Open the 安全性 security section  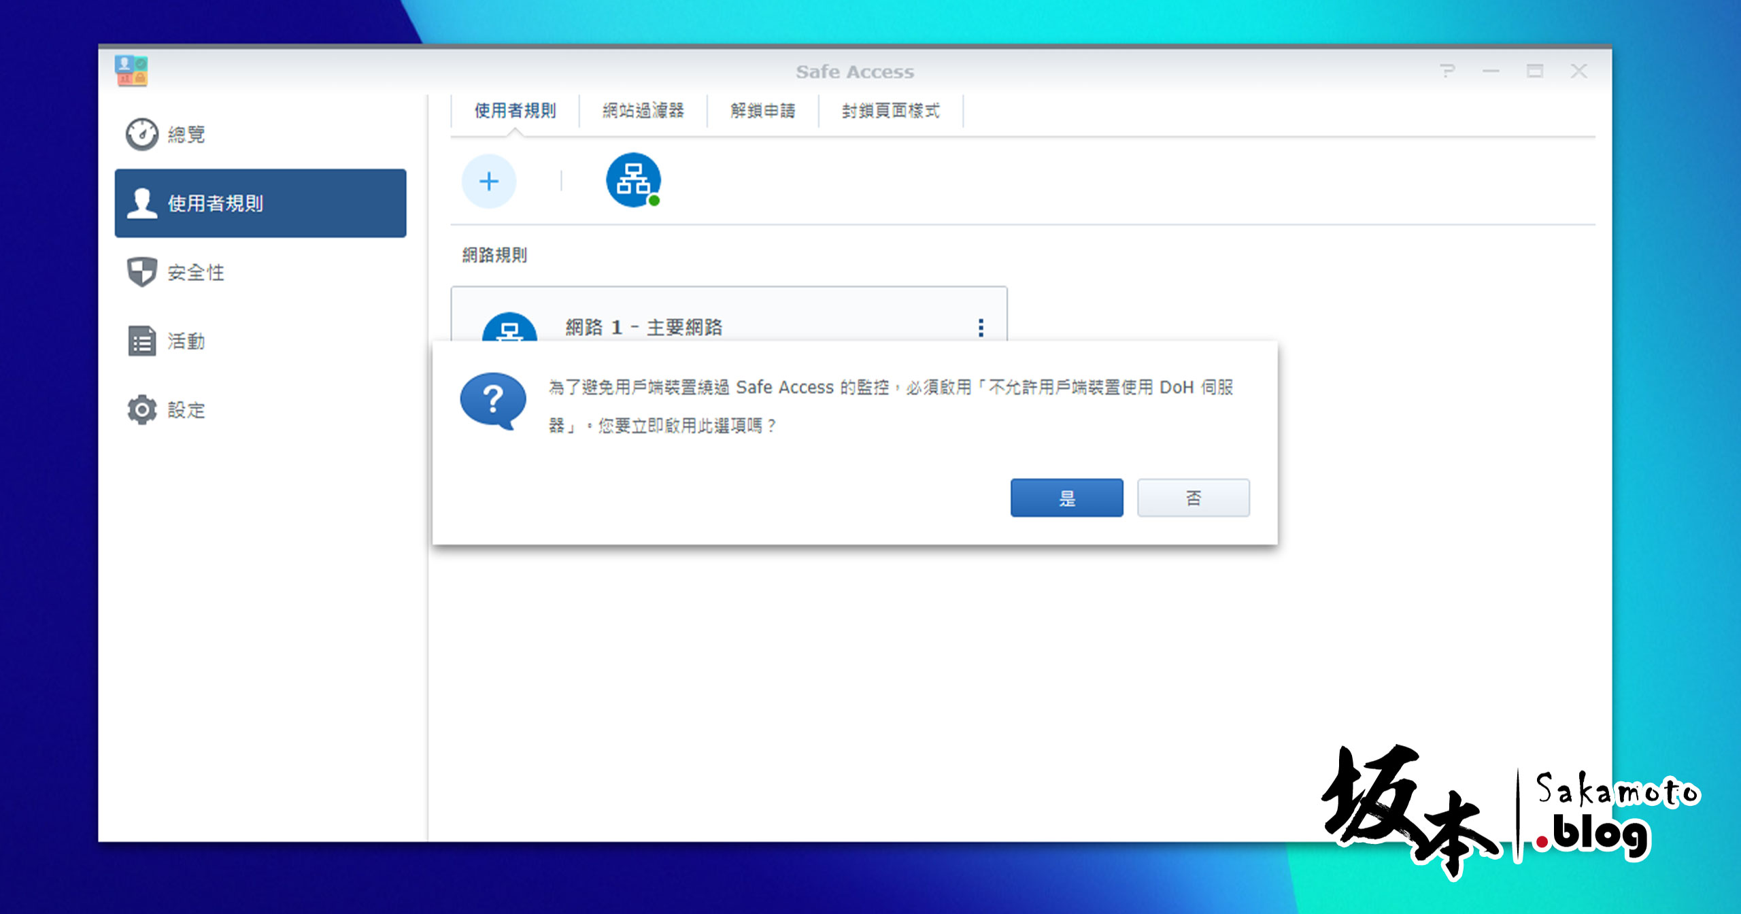[x=260, y=272]
